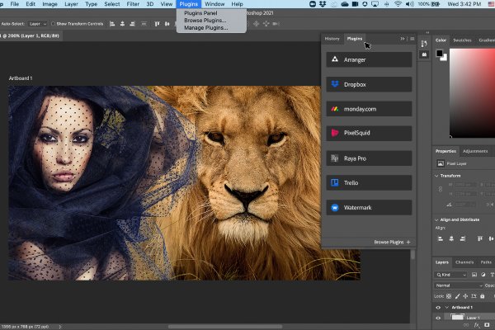The image size is (495, 330).
Task: Collapse the Plugins panel with double chevron
Action: pyautogui.click(x=403, y=39)
